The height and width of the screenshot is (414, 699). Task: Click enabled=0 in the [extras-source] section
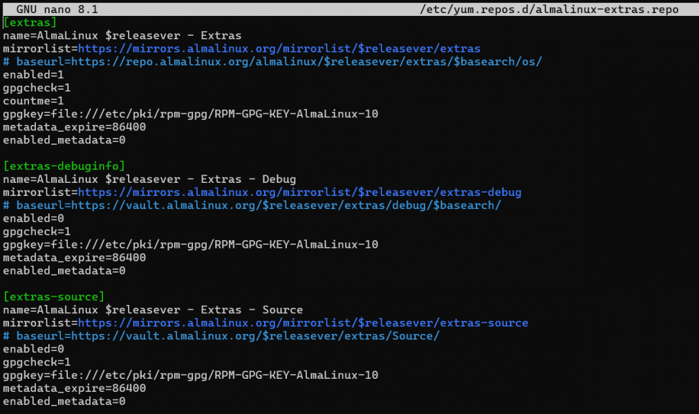point(33,349)
